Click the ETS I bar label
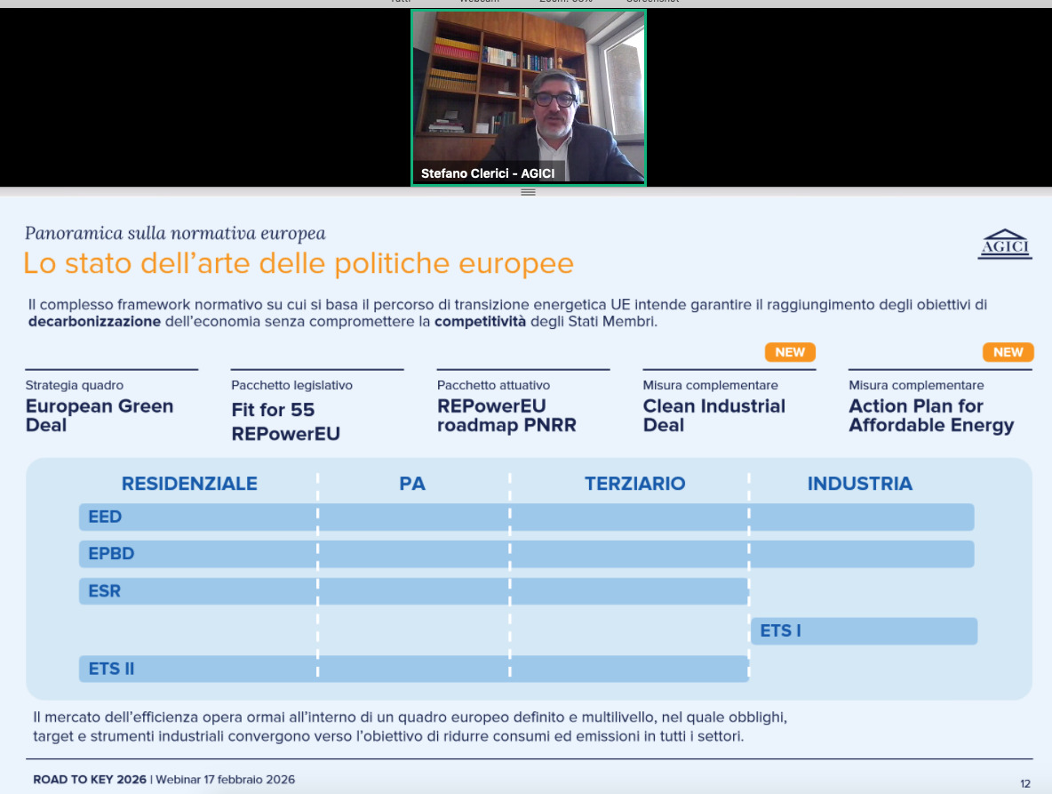 780,631
